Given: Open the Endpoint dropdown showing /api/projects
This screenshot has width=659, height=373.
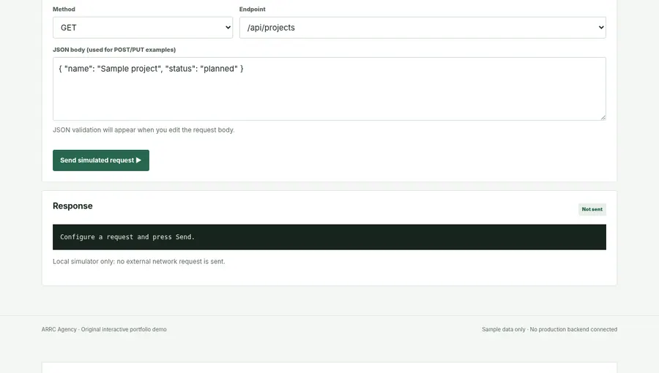Looking at the screenshot, I should coord(422,28).
